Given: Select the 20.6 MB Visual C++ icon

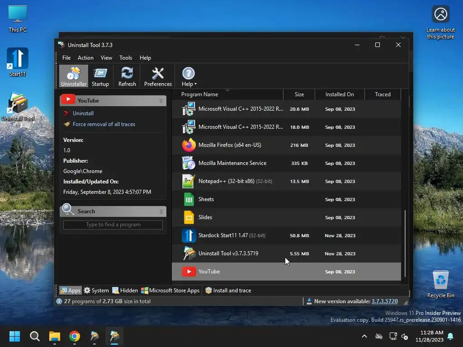Looking at the screenshot, I should 189,109.
